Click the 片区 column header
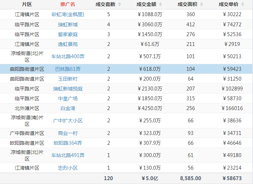253x184 pixels. point(27,4)
